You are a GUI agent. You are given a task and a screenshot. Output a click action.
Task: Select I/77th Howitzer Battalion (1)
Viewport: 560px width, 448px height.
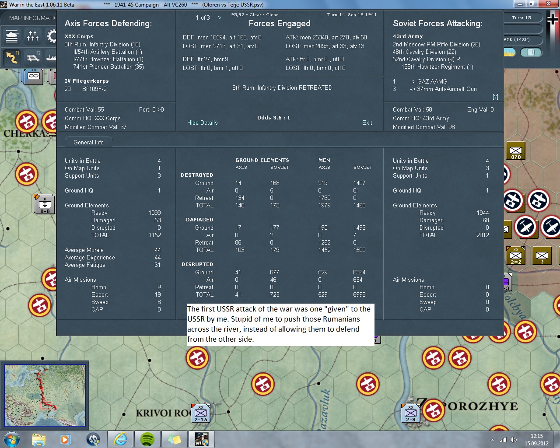tap(108, 59)
